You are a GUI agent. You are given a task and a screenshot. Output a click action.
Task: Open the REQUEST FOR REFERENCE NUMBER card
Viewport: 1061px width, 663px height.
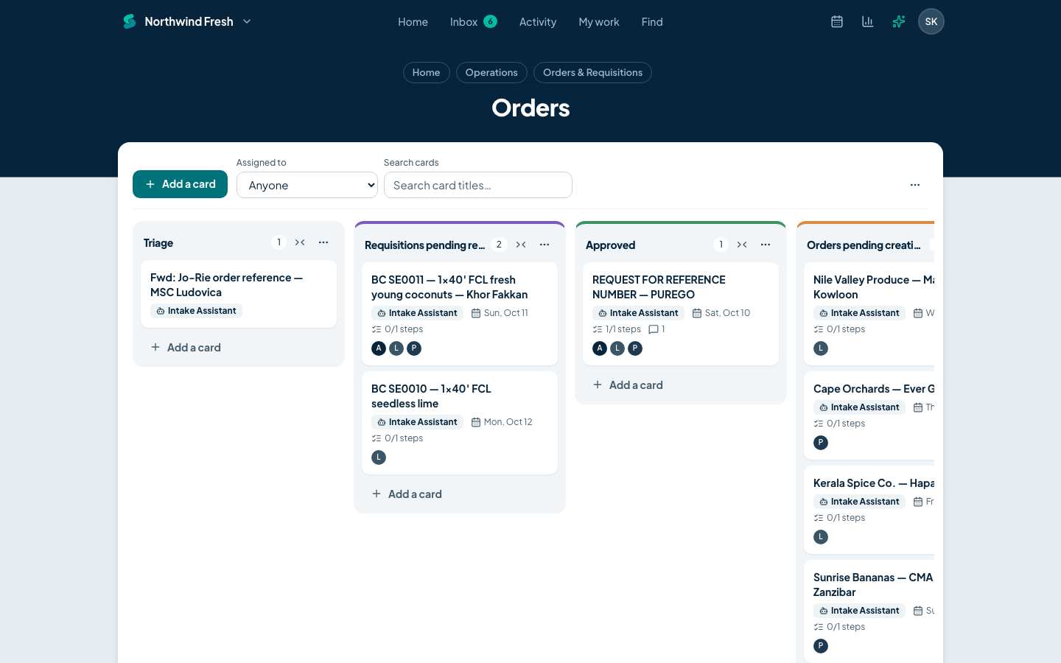point(681,314)
